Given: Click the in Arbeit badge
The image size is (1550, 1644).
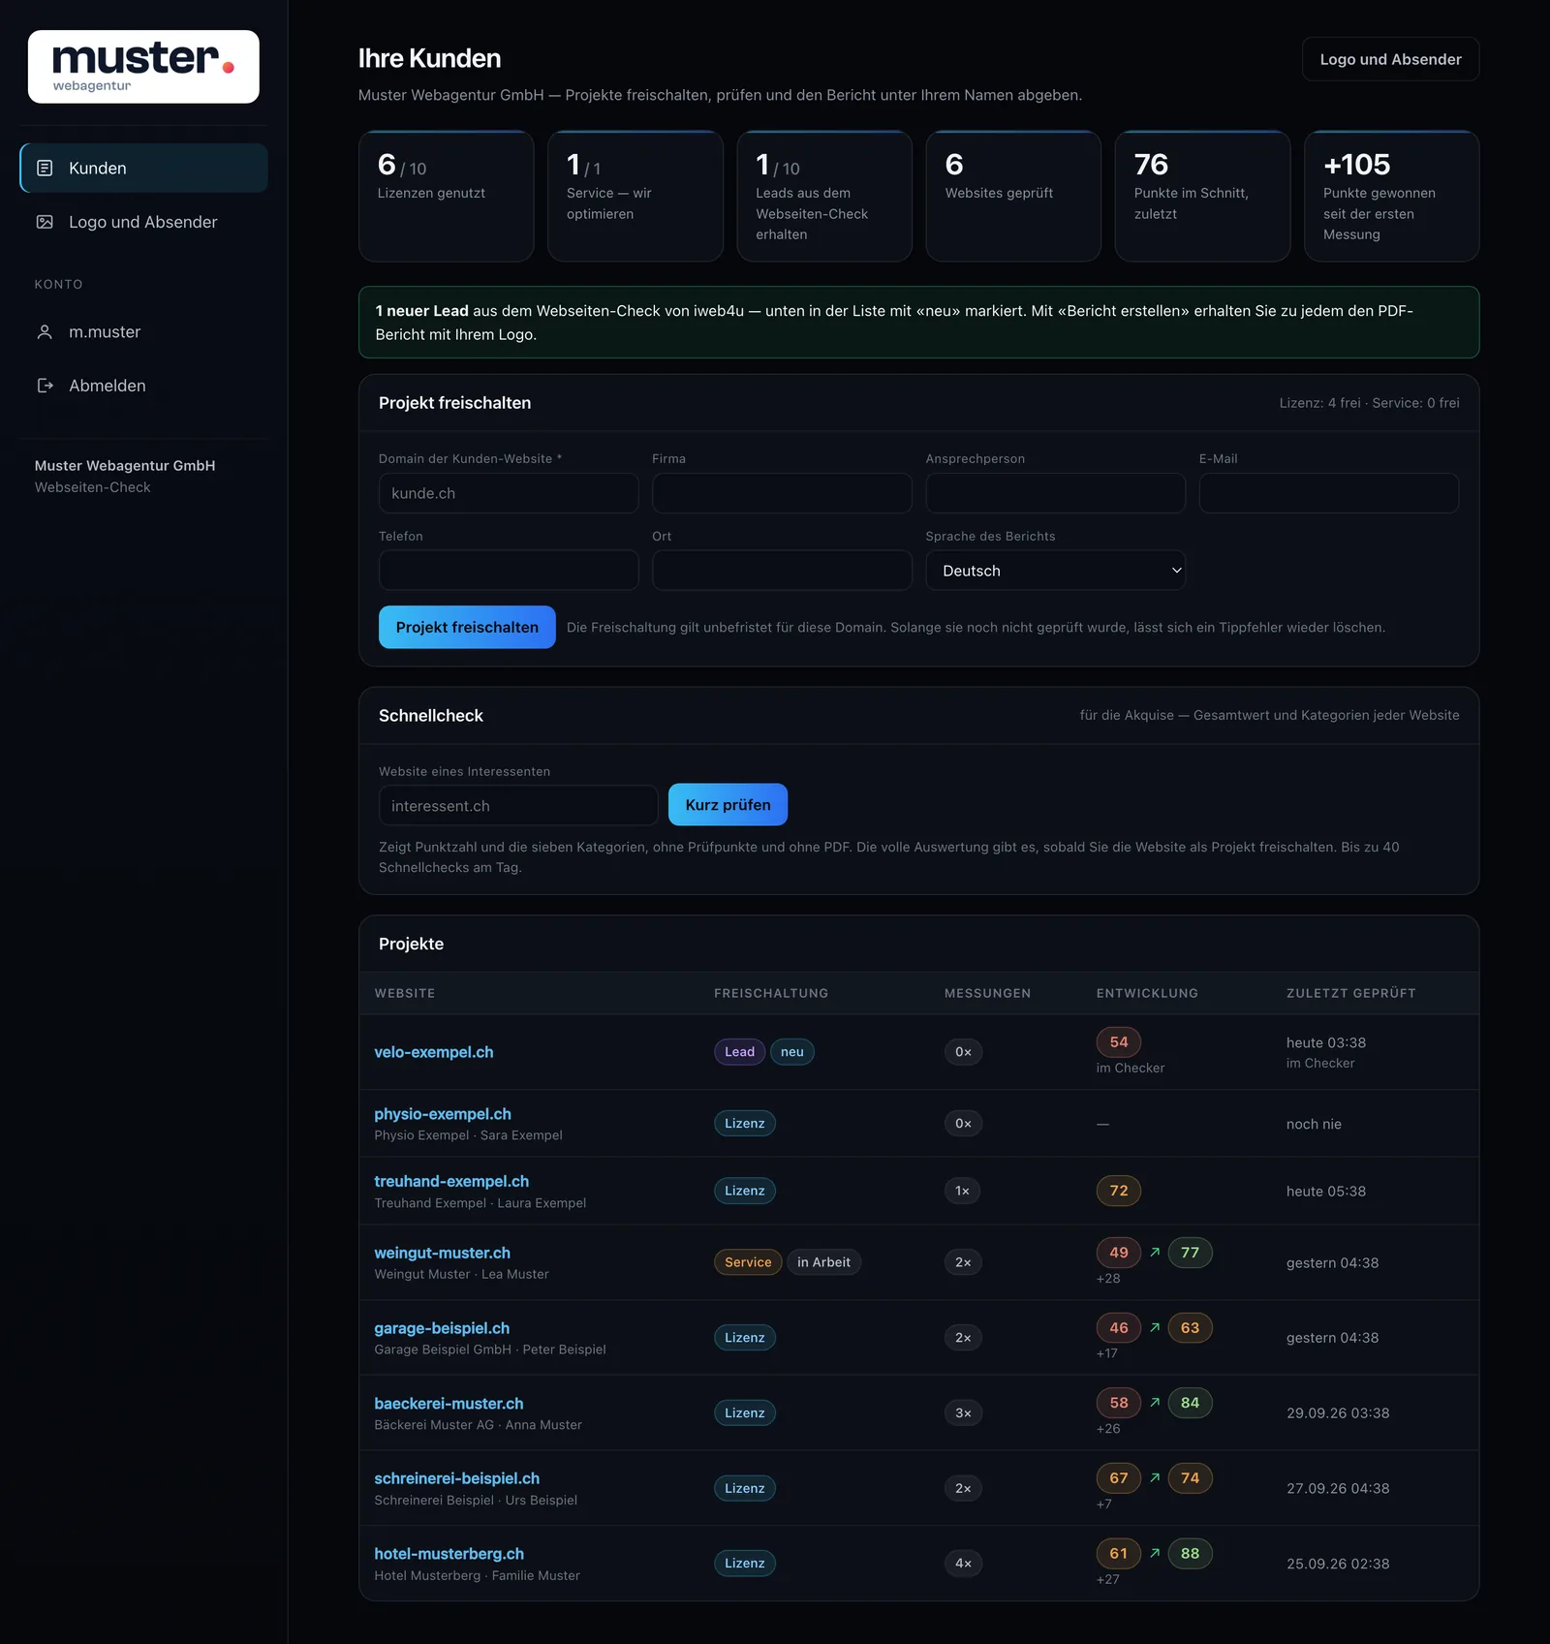Looking at the screenshot, I should (823, 1262).
